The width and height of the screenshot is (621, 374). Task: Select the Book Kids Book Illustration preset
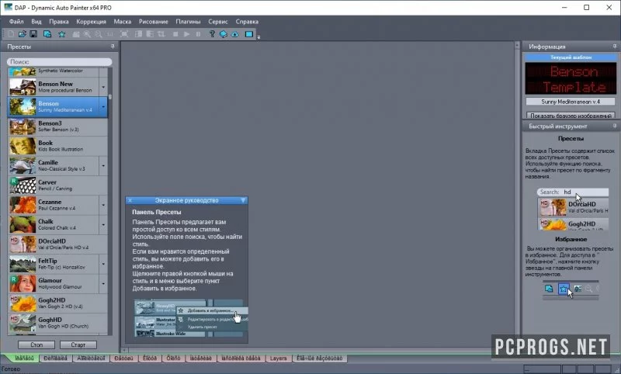tap(57, 146)
